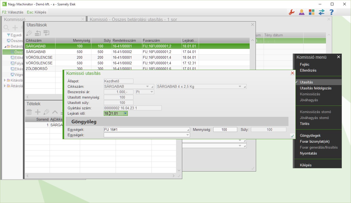The width and height of the screenshot is (351, 203).
Task: Click the Tény dátum column header
Action: point(283,35)
